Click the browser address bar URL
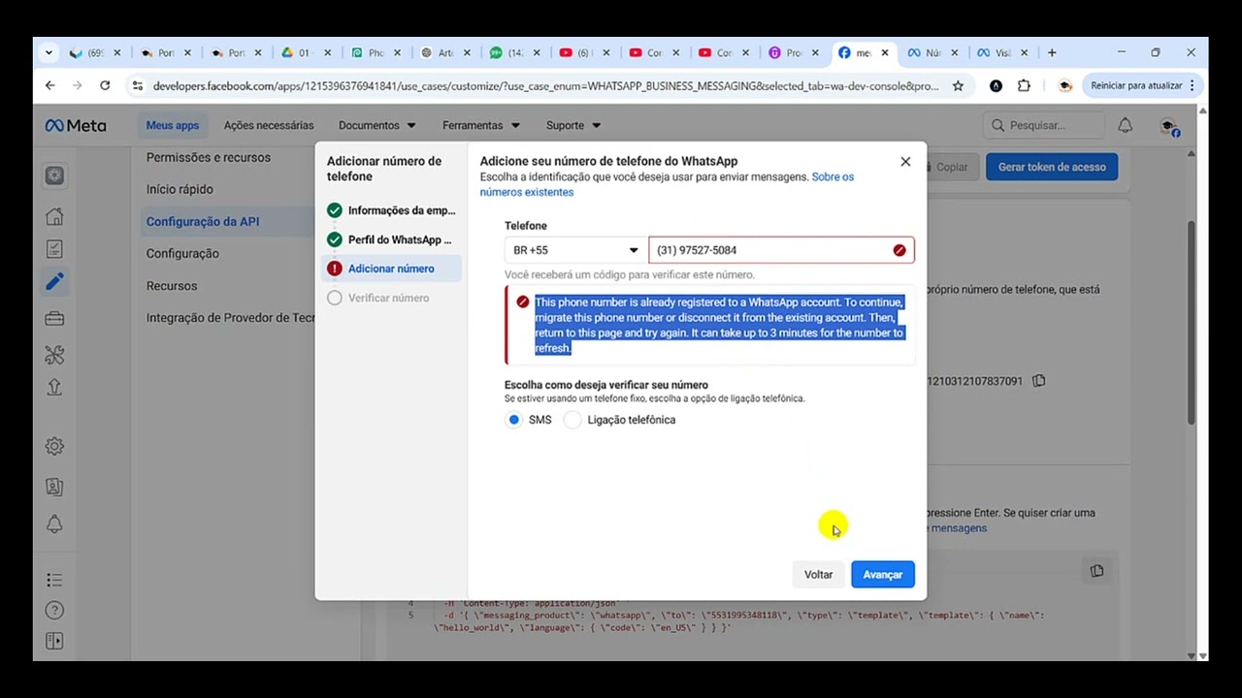The height and width of the screenshot is (698, 1242). (545, 85)
